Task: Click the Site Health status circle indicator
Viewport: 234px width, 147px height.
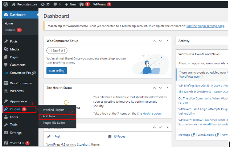Action: 66,102
